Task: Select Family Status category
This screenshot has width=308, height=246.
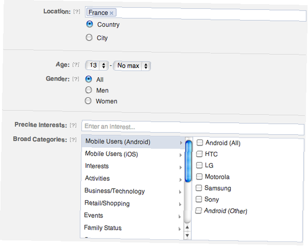Action: point(132,228)
